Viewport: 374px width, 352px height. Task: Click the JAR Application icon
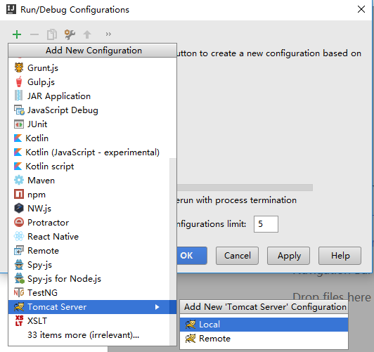18,96
